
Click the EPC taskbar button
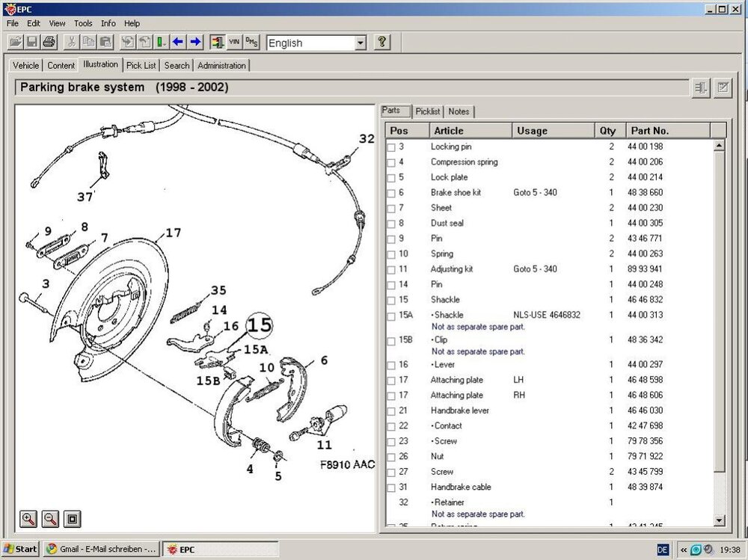point(221,549)
